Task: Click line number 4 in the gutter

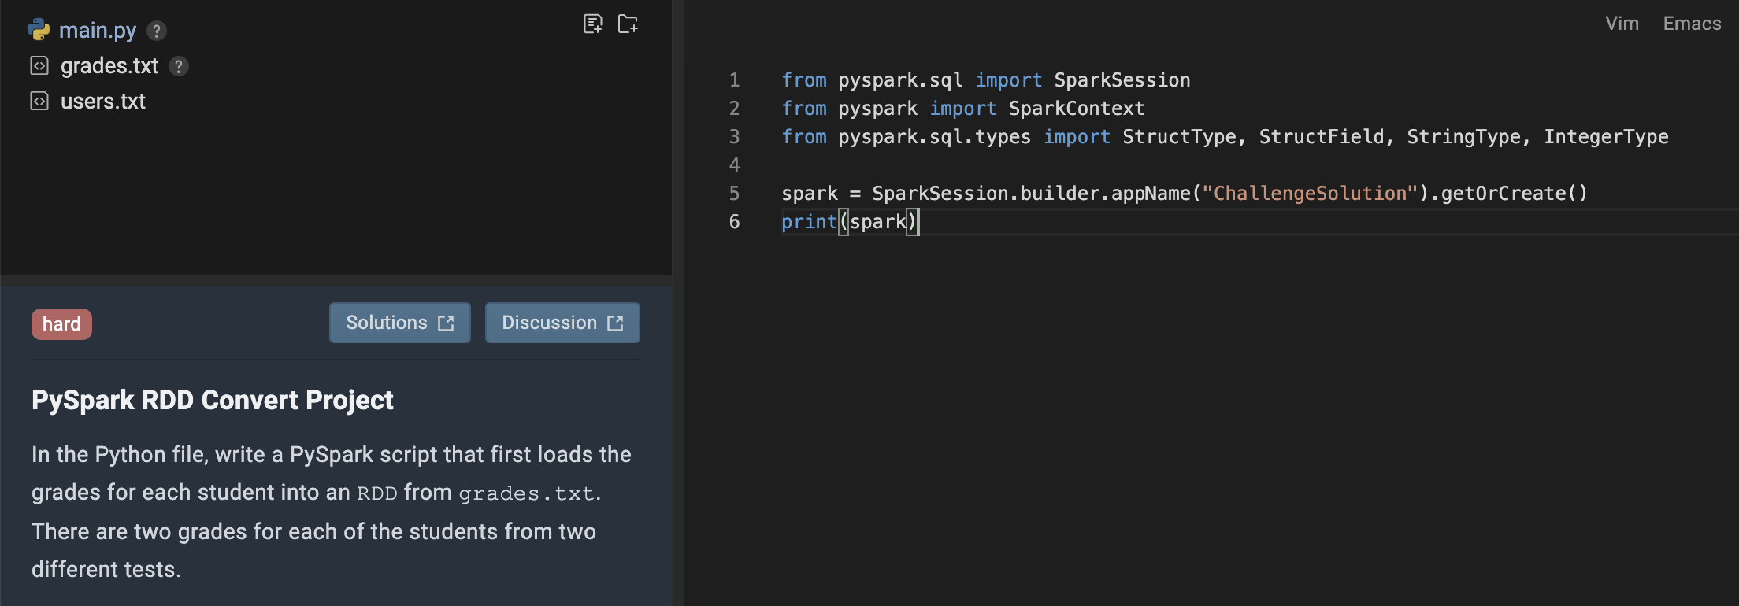Action: [734, 165]
